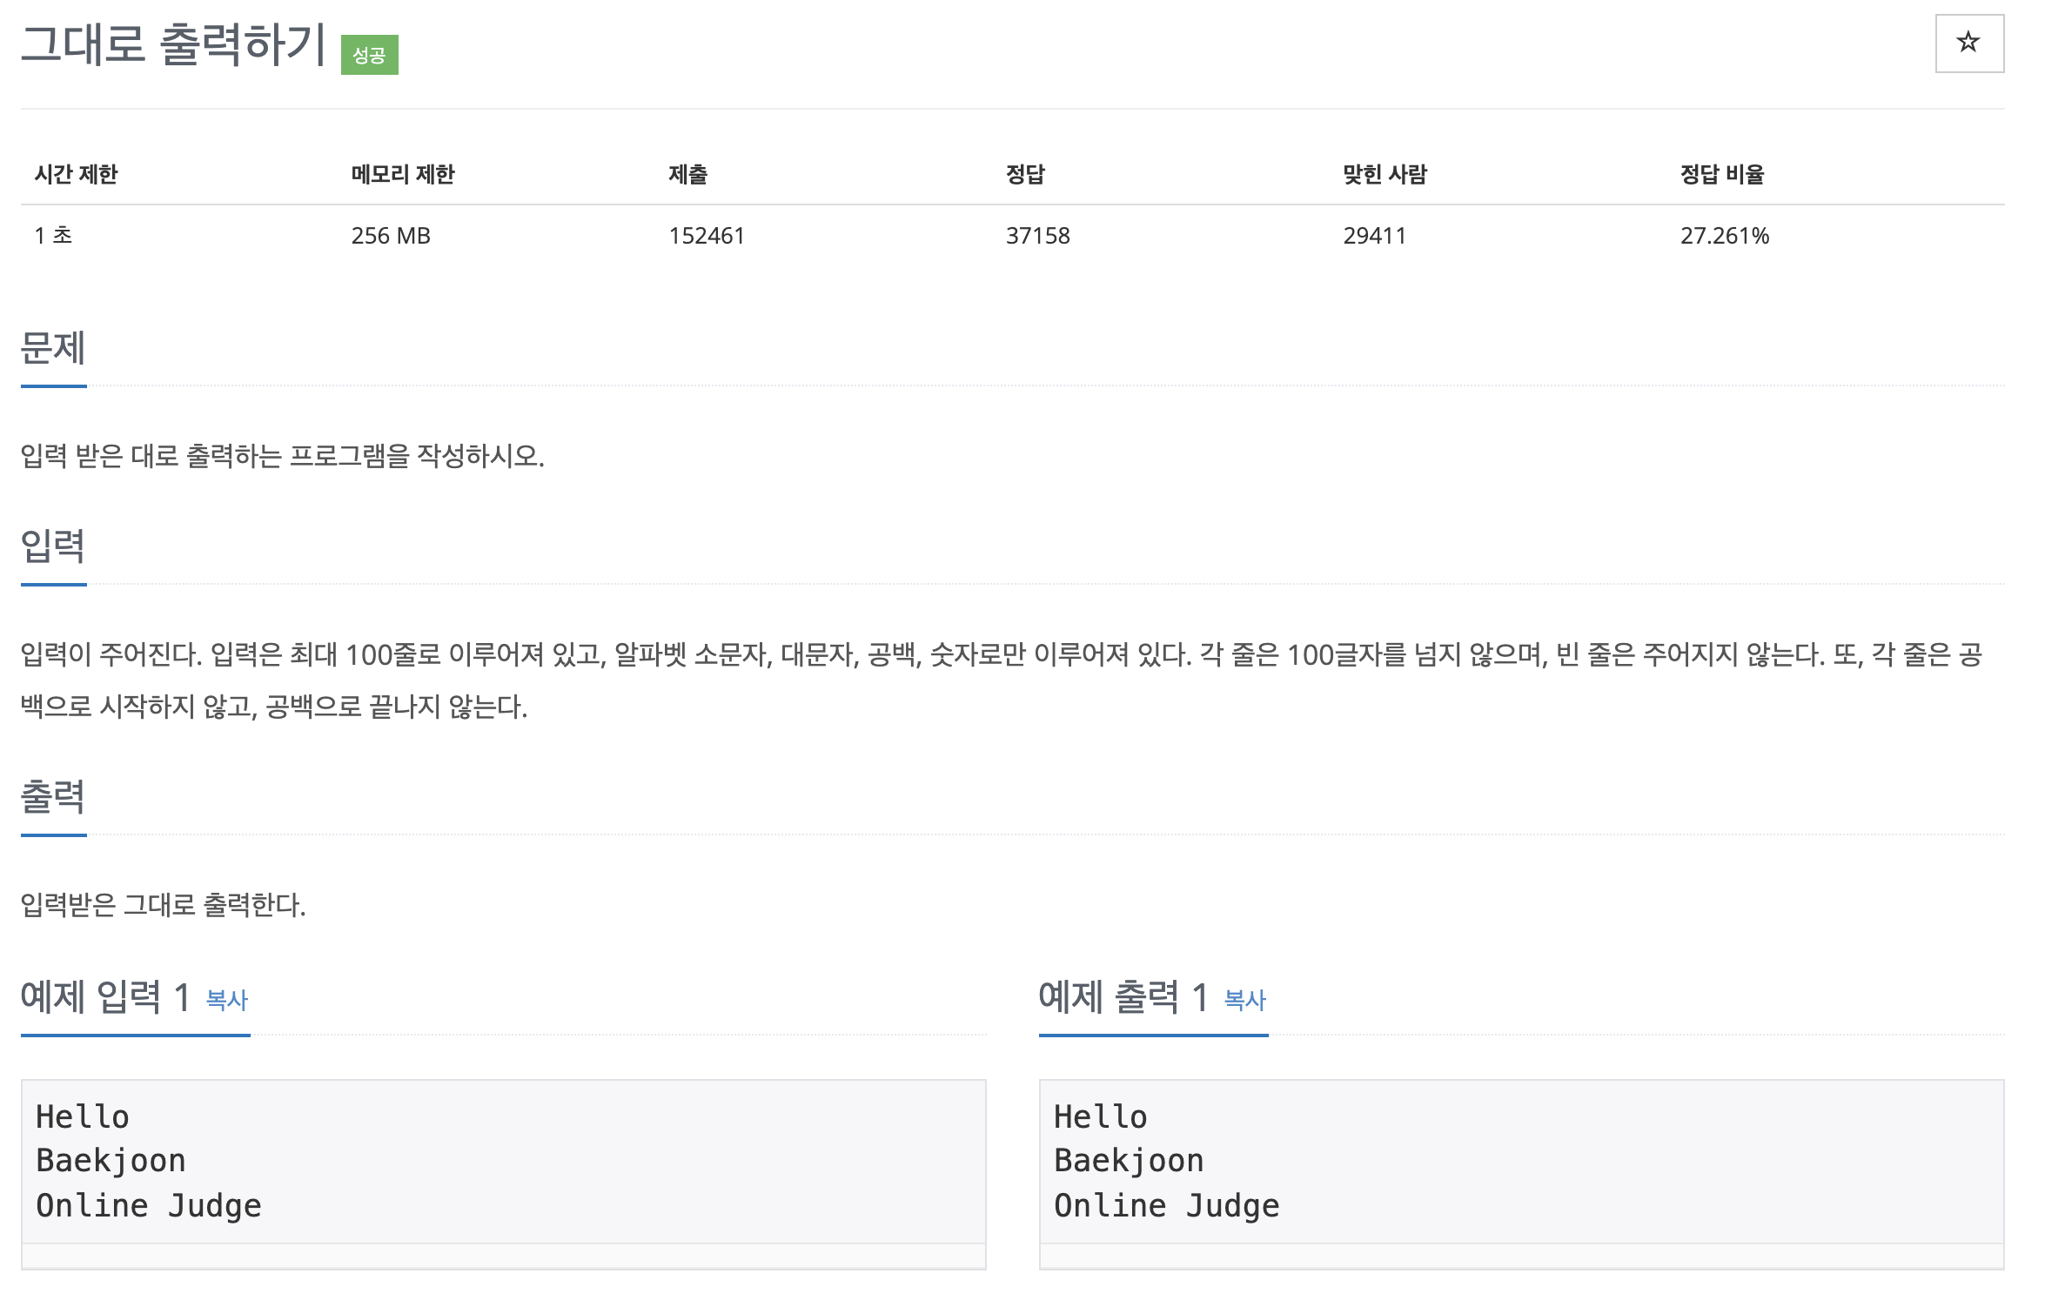Viewport: 2045px width, 1307px height.
Task: Click the star favorite icon
Action: (1968, 43)
